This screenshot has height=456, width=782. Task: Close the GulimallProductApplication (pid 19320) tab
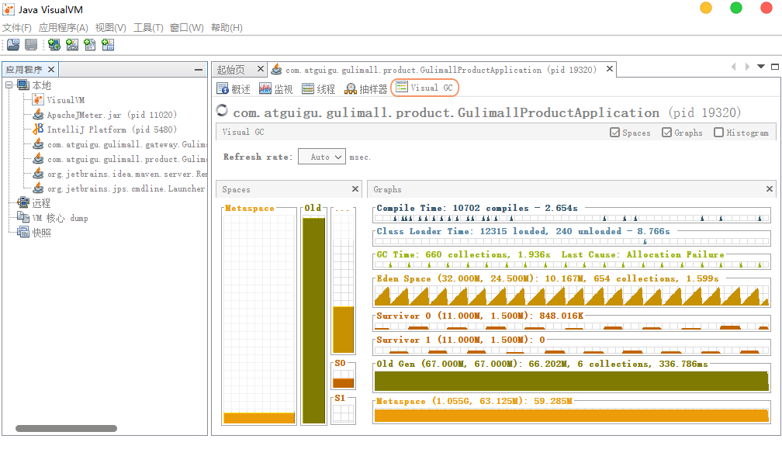click(x=610, y=69)
